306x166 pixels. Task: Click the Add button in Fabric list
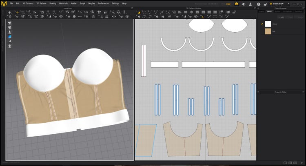click(x=281, y=17)
